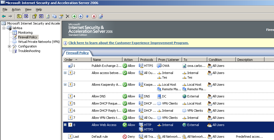Image resolution: width=274 pixels, height=140 pixels.
Task: Click the Action column header
Action: 130,60
